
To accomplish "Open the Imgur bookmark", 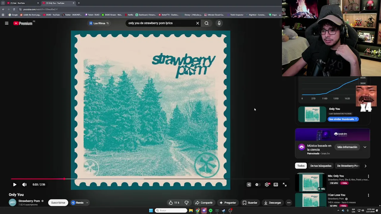I will (x=273, y=15).
